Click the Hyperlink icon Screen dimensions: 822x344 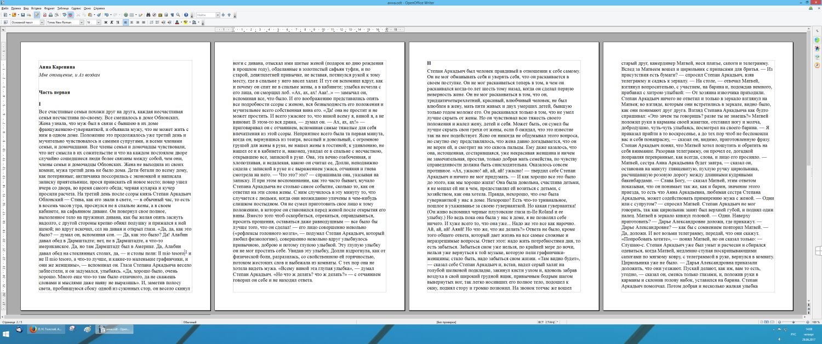(126, 15)
